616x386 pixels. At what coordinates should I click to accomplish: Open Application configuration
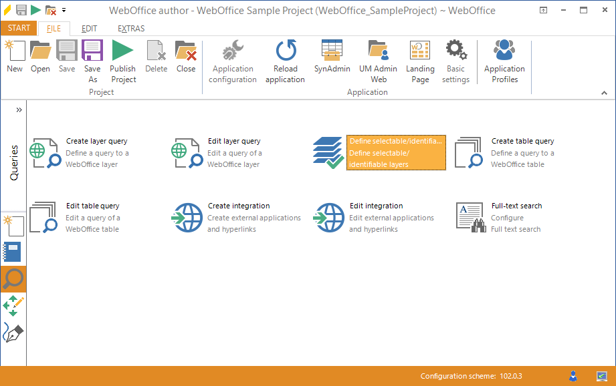click(x=232, y=60)
